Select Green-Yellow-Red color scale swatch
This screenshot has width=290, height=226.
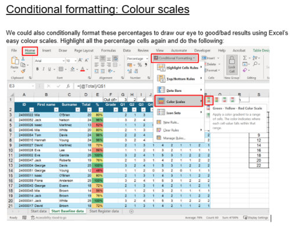click(209, 100)
